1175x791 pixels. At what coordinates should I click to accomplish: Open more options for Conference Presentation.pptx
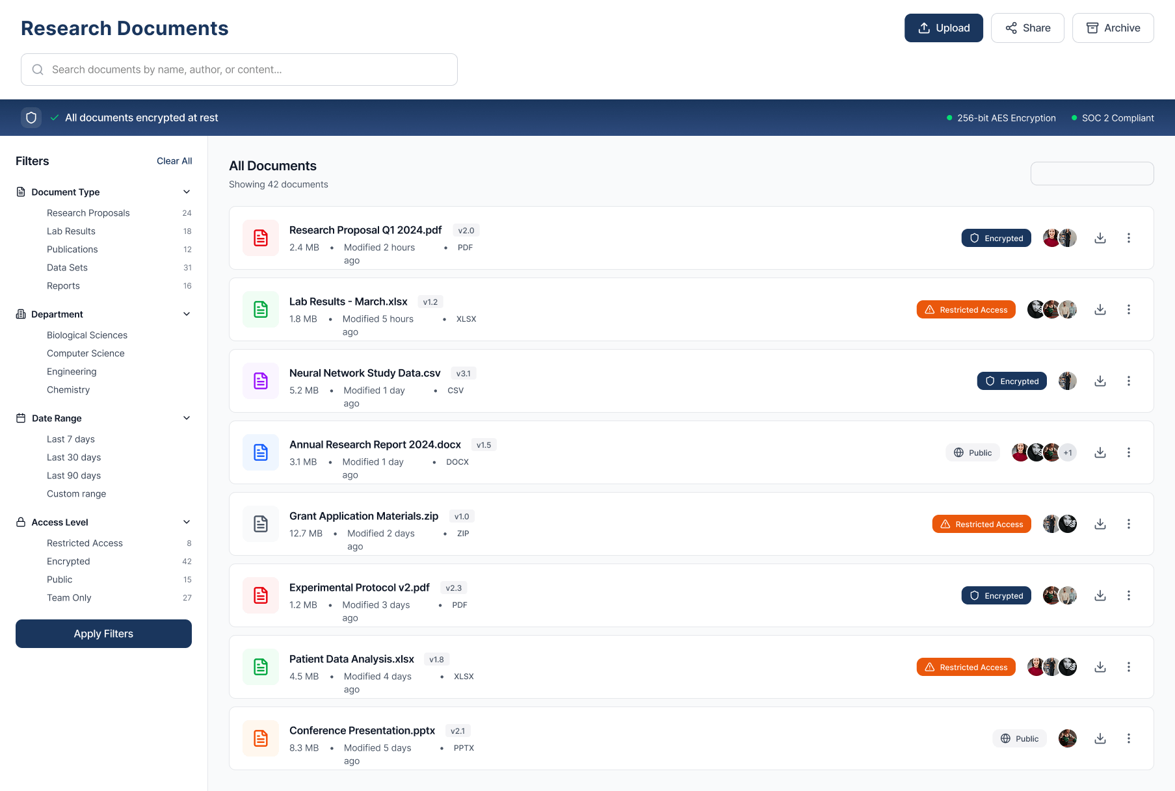click(x=1128, y=738)
